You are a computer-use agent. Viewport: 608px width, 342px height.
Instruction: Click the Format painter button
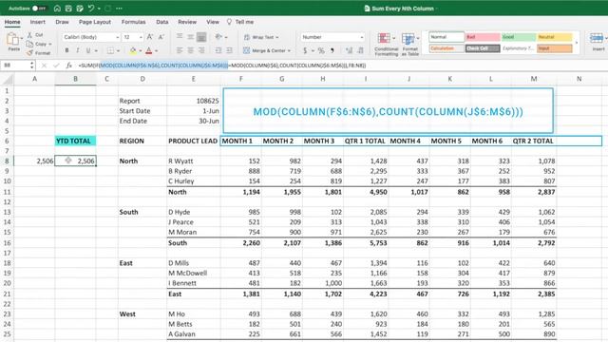coord(38,53)
